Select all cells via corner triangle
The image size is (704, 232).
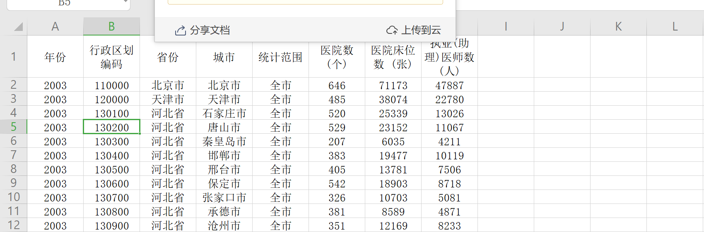(18, 27)
